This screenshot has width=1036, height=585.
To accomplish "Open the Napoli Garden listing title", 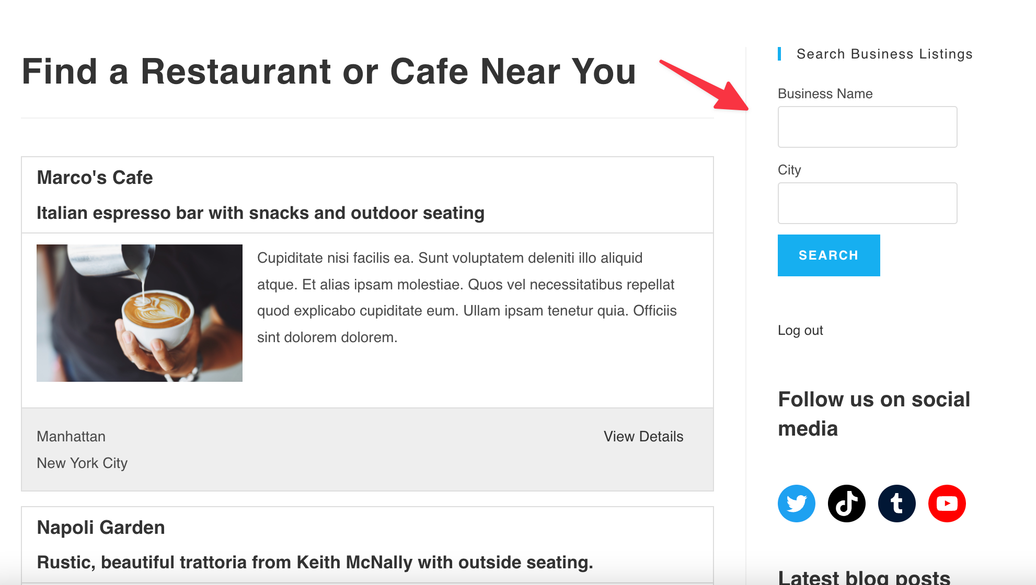I will click(x=101, y=528).
